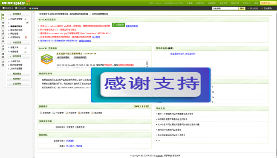Screen dimensions: 277x158
Task: Click 栏目管理 quick action icon
Action: (80, 113)
